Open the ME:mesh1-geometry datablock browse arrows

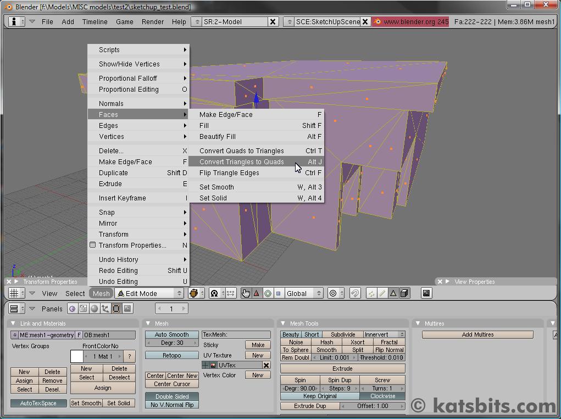(x=15, y=335)
